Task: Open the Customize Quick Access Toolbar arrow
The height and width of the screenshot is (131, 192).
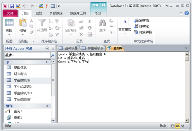Action: (x=59, y=6)
